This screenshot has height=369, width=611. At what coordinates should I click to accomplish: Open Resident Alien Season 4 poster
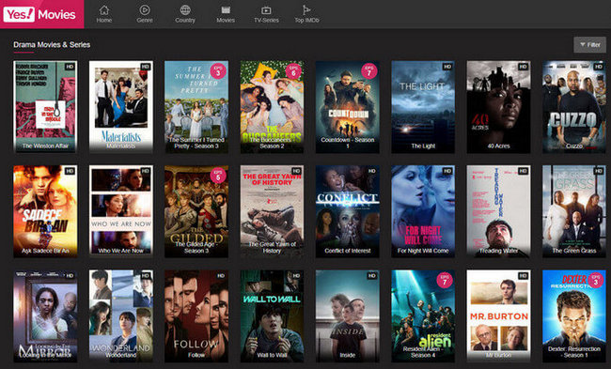point(423,316)
